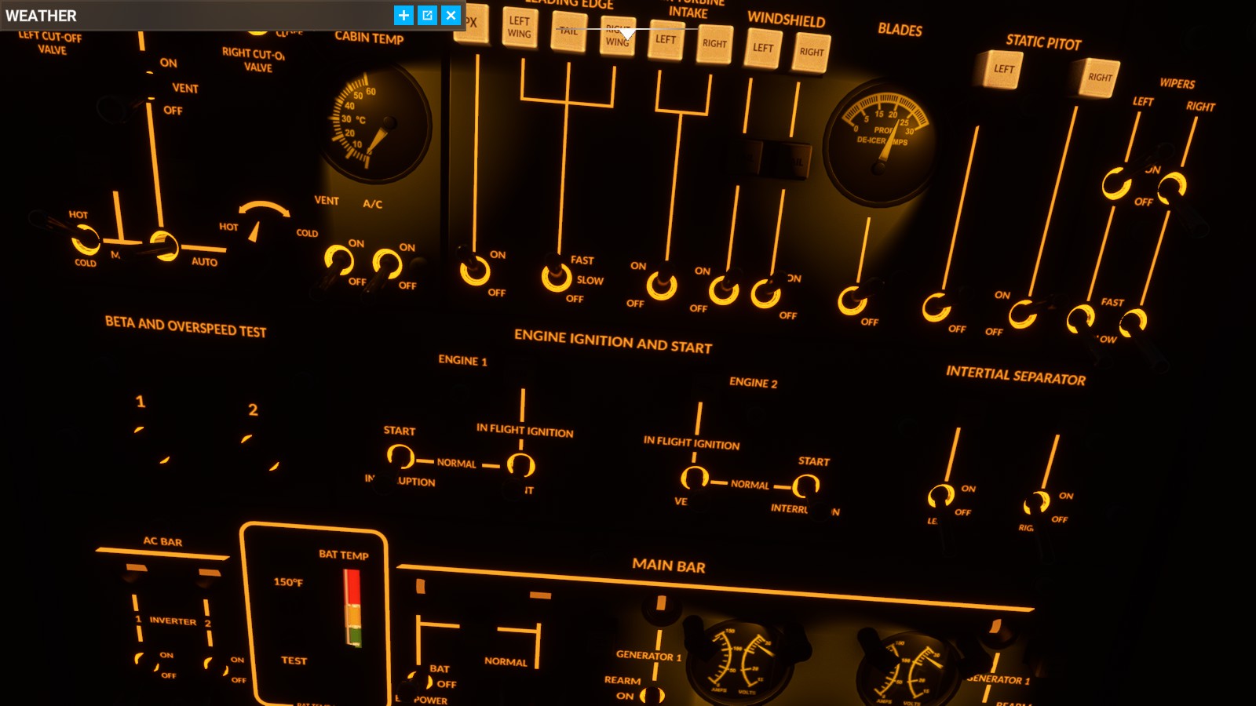
Task: Push the turbine intake RIGHT annunciator
Action: pyautogui.click(x=714, y=44)
